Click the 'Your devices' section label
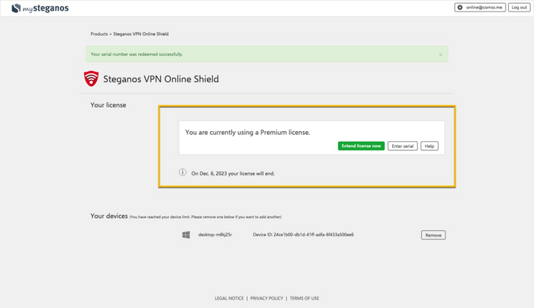534x308 pixels. coord(109,216)
